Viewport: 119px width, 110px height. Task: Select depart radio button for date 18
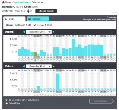(x=73, y=60)
